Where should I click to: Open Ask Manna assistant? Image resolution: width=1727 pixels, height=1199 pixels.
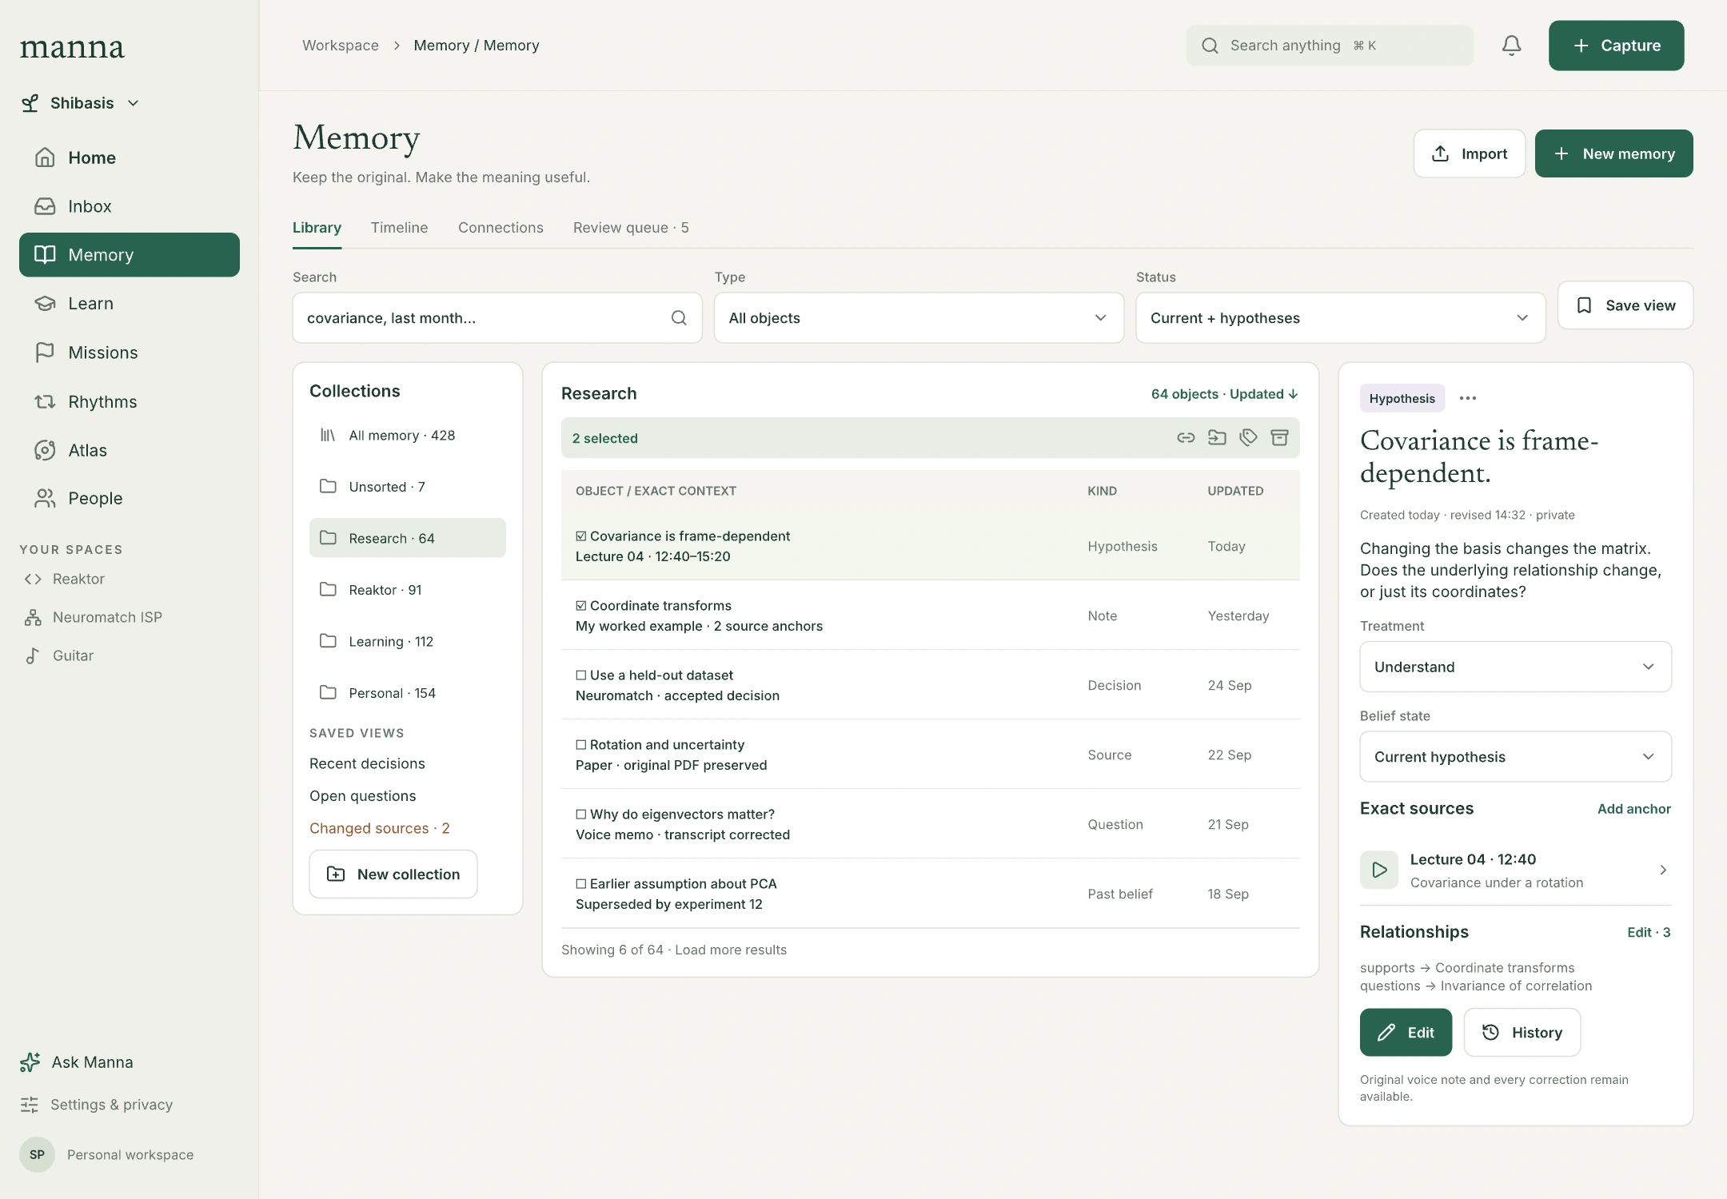(x=78, y=1062)
